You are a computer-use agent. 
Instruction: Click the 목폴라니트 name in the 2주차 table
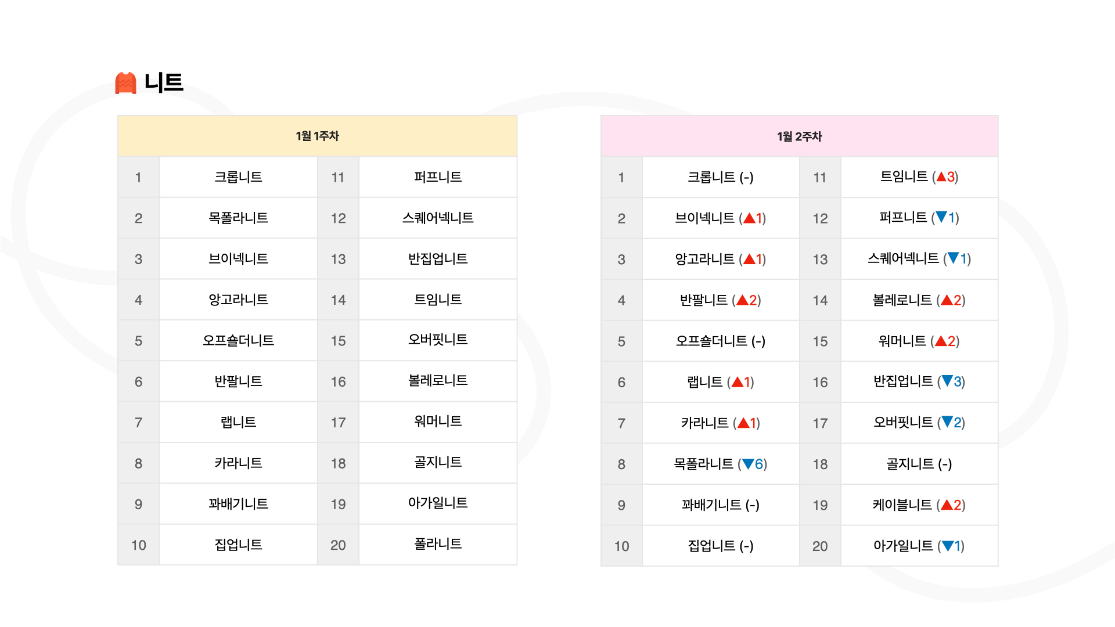[x=703, y=464]
